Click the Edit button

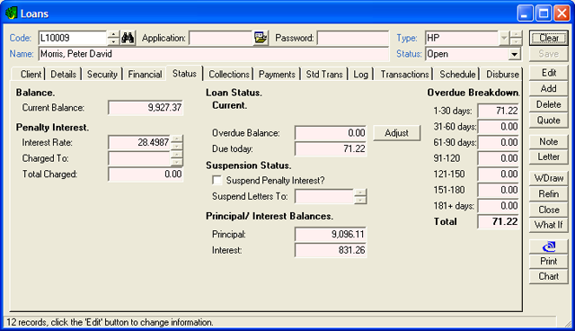pyautogui.click(x=549, y=73)
